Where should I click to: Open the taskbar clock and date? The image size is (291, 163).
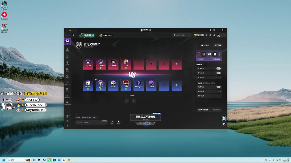pyautogui.click(x=287, y=160)
